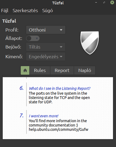This screenshot has height=147, width=116.
Task: Open the Szerkesztés menu
Action: click(25, 11)
